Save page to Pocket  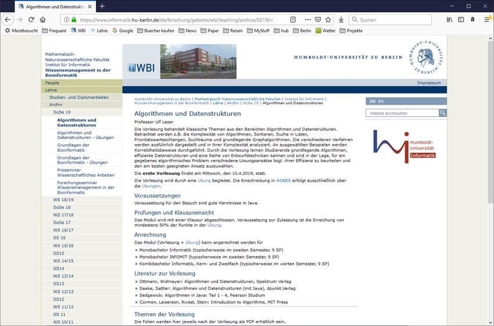click(x=318, y=20)
